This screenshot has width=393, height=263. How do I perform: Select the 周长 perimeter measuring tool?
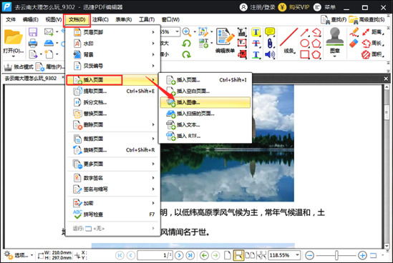point(372,43)
